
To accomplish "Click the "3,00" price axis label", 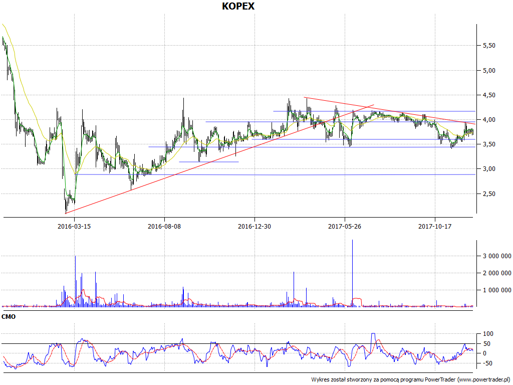I will (x=489, y=169).
